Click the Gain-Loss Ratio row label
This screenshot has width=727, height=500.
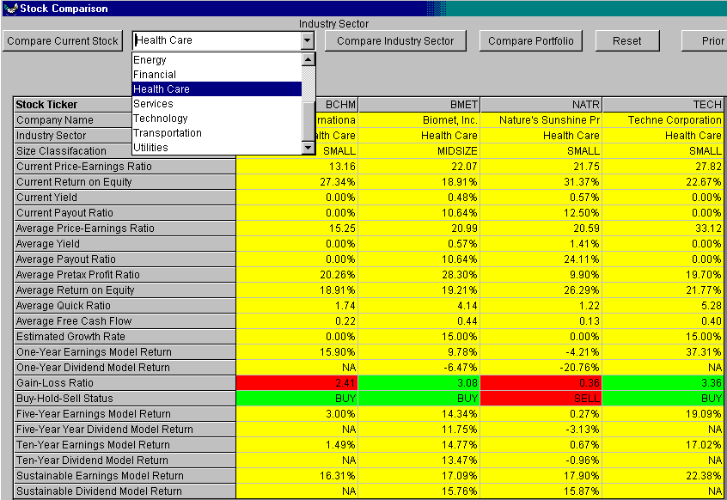click(125, 383)
